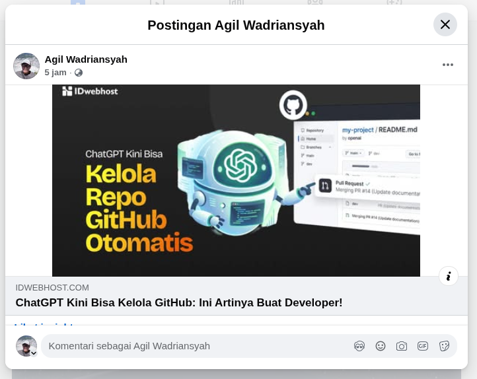Open the IDwebhost article preview image

pos(236,180)
